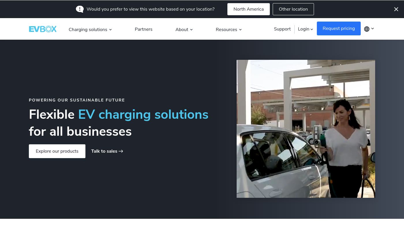Click the chevron beside the globe icon
Screen dimensions: 404x230
[373, 28]
